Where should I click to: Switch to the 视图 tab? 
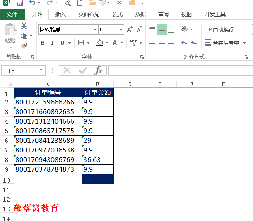pos(187,14)
